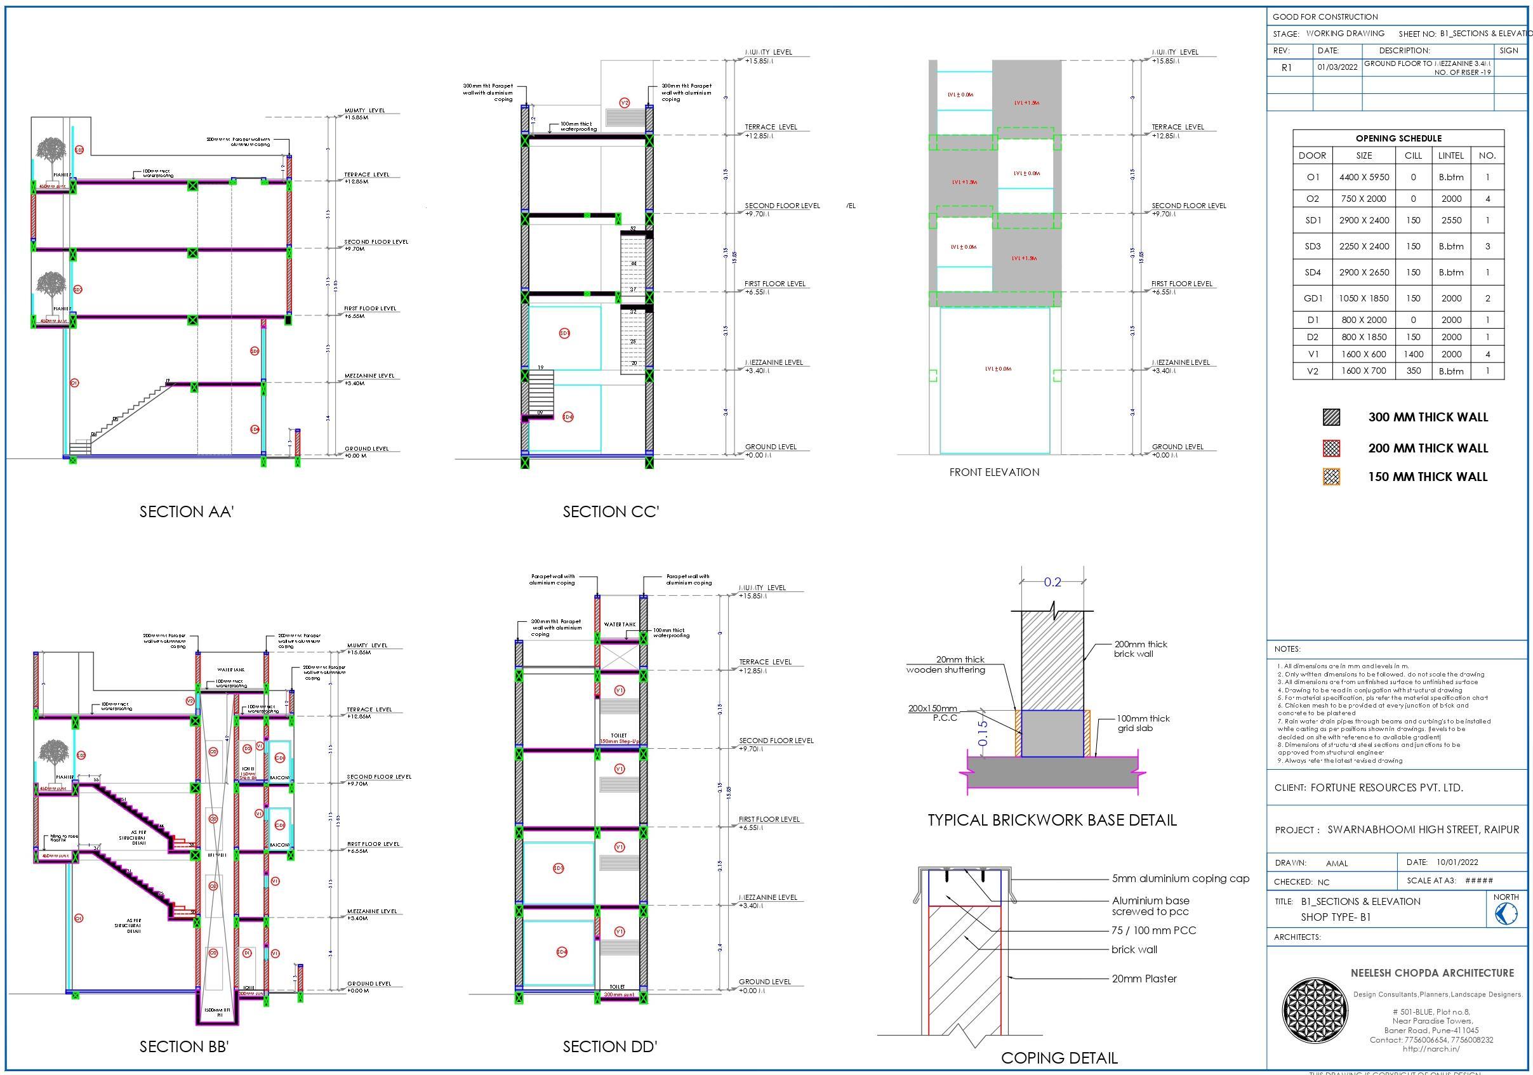Click the 5mm aluminium coping cap label
Viewport: 1533px width, 1075px height.
coord(1180,879)
